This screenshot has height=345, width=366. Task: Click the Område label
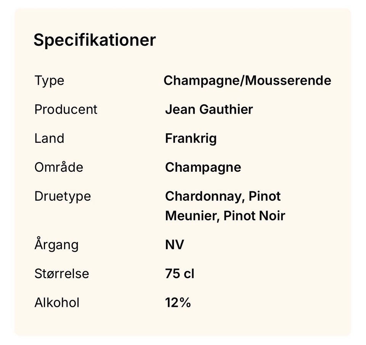click(59, 166)
